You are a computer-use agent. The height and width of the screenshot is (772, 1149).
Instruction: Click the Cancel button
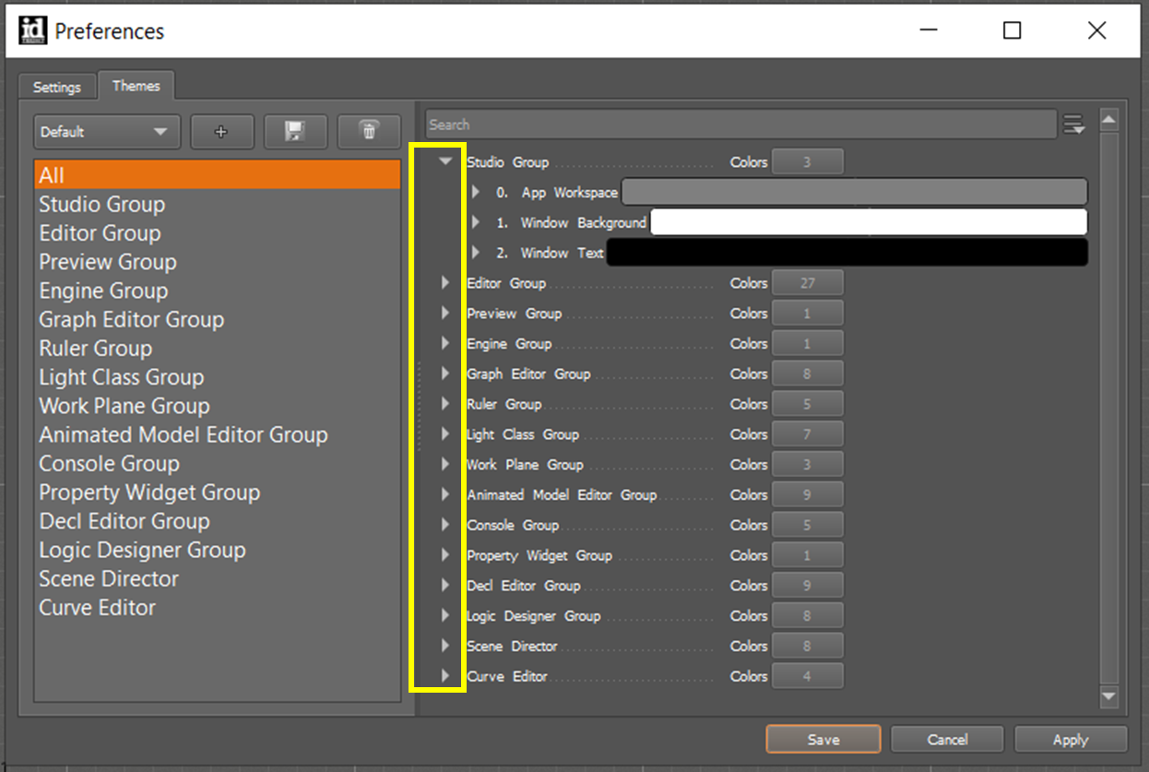947,740
